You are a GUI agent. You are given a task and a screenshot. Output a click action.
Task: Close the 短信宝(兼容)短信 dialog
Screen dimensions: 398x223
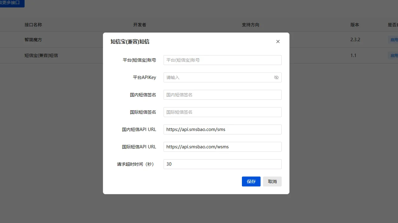coord(278,42)
